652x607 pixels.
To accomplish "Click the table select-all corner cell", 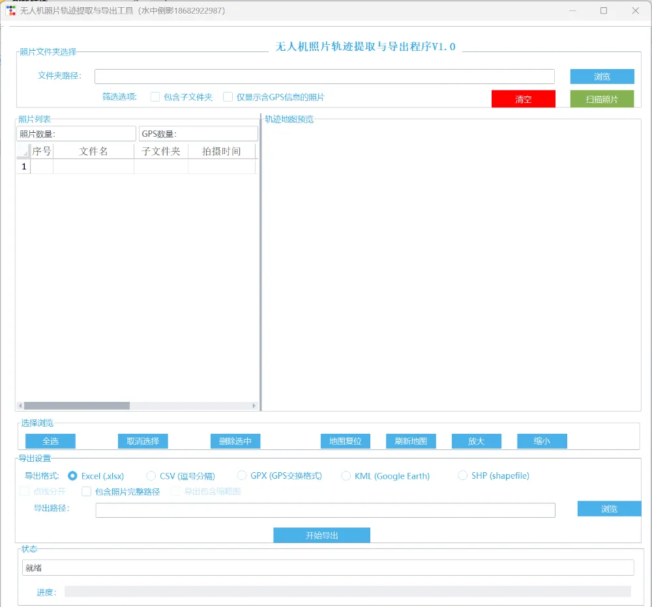I will click(23, 151).
